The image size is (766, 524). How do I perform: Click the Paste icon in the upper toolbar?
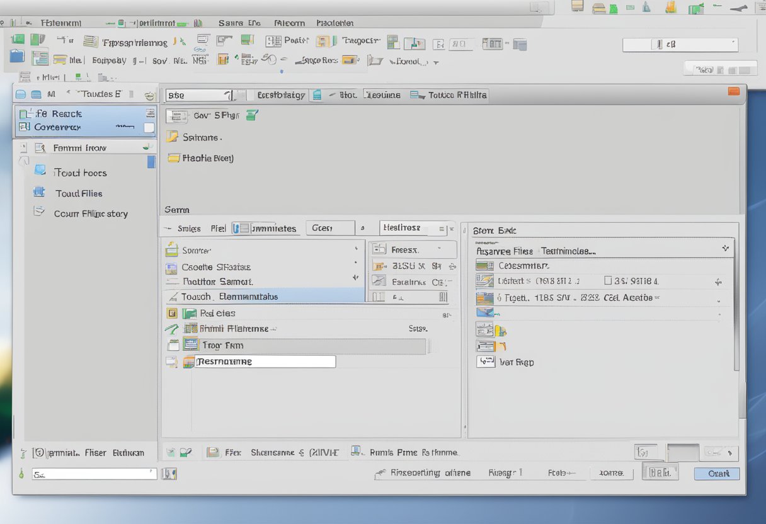[273, 40]
